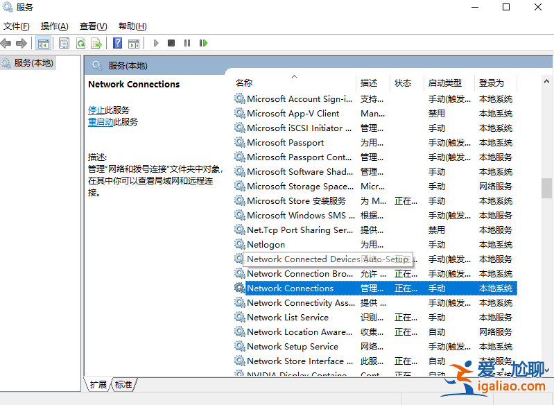Click gear icon of Network List Service
Screen dimensions: 554x405
(239, 317)
